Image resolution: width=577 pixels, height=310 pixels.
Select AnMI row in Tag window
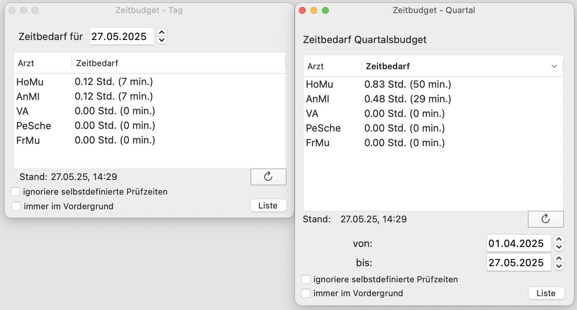click(x=150, y=96)
